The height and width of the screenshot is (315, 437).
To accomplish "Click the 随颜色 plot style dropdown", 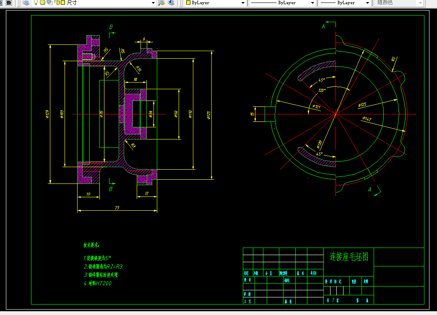I will tap(399, 3).
